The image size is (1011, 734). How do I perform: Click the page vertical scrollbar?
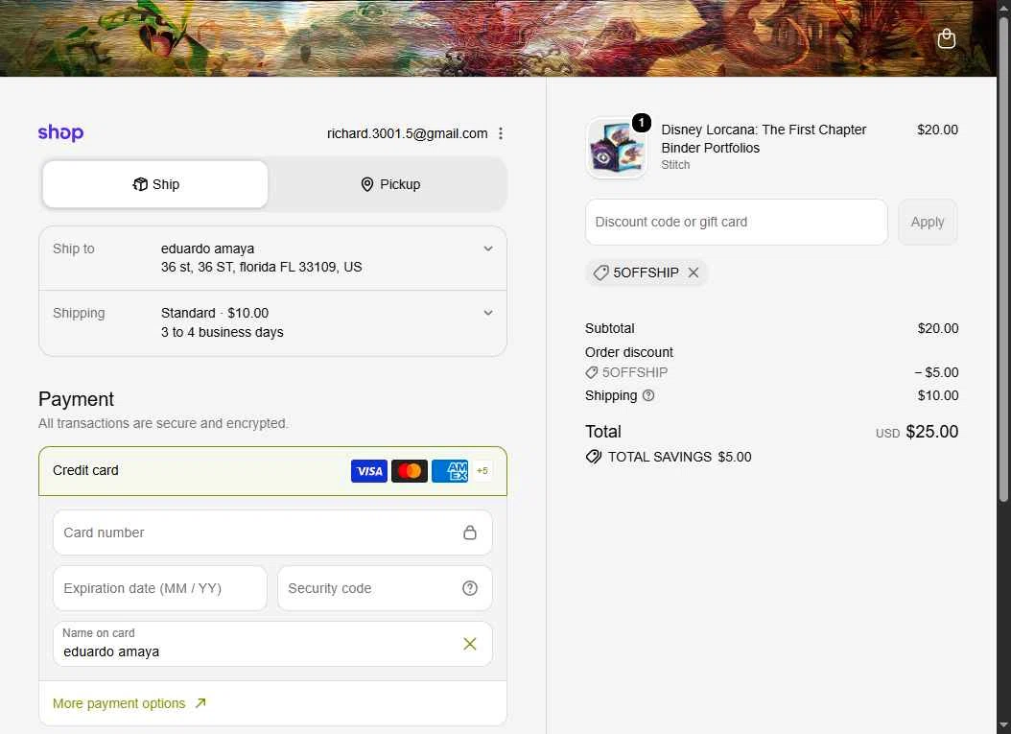point(1003,258)
